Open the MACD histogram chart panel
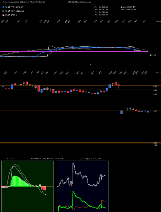The image size is (161, 212). point(27,186)
